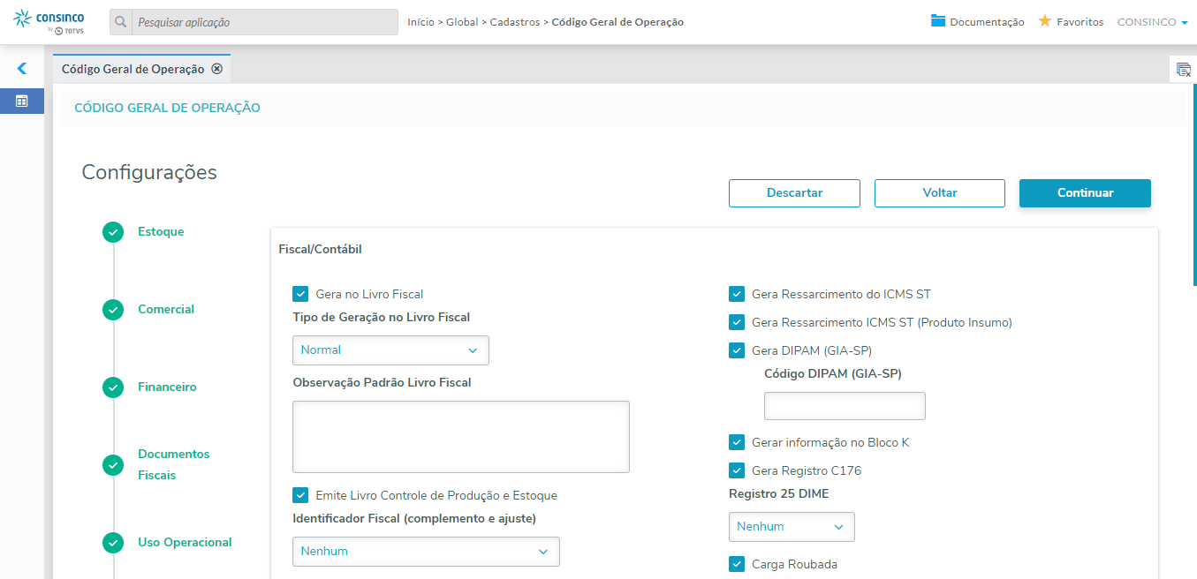The image size is (1197, 579).
Task: Toggle the Carga Roubada checkbox
Action: [737, 564]
